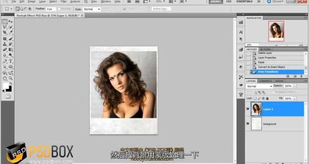Open the Style dropdown set to Normal
Image resolution: width=309 pixels, height=164 pixels.
tap(91, 9)
